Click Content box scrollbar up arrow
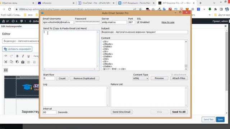Screen dimensions: 230x129 (x=186, y=42)
